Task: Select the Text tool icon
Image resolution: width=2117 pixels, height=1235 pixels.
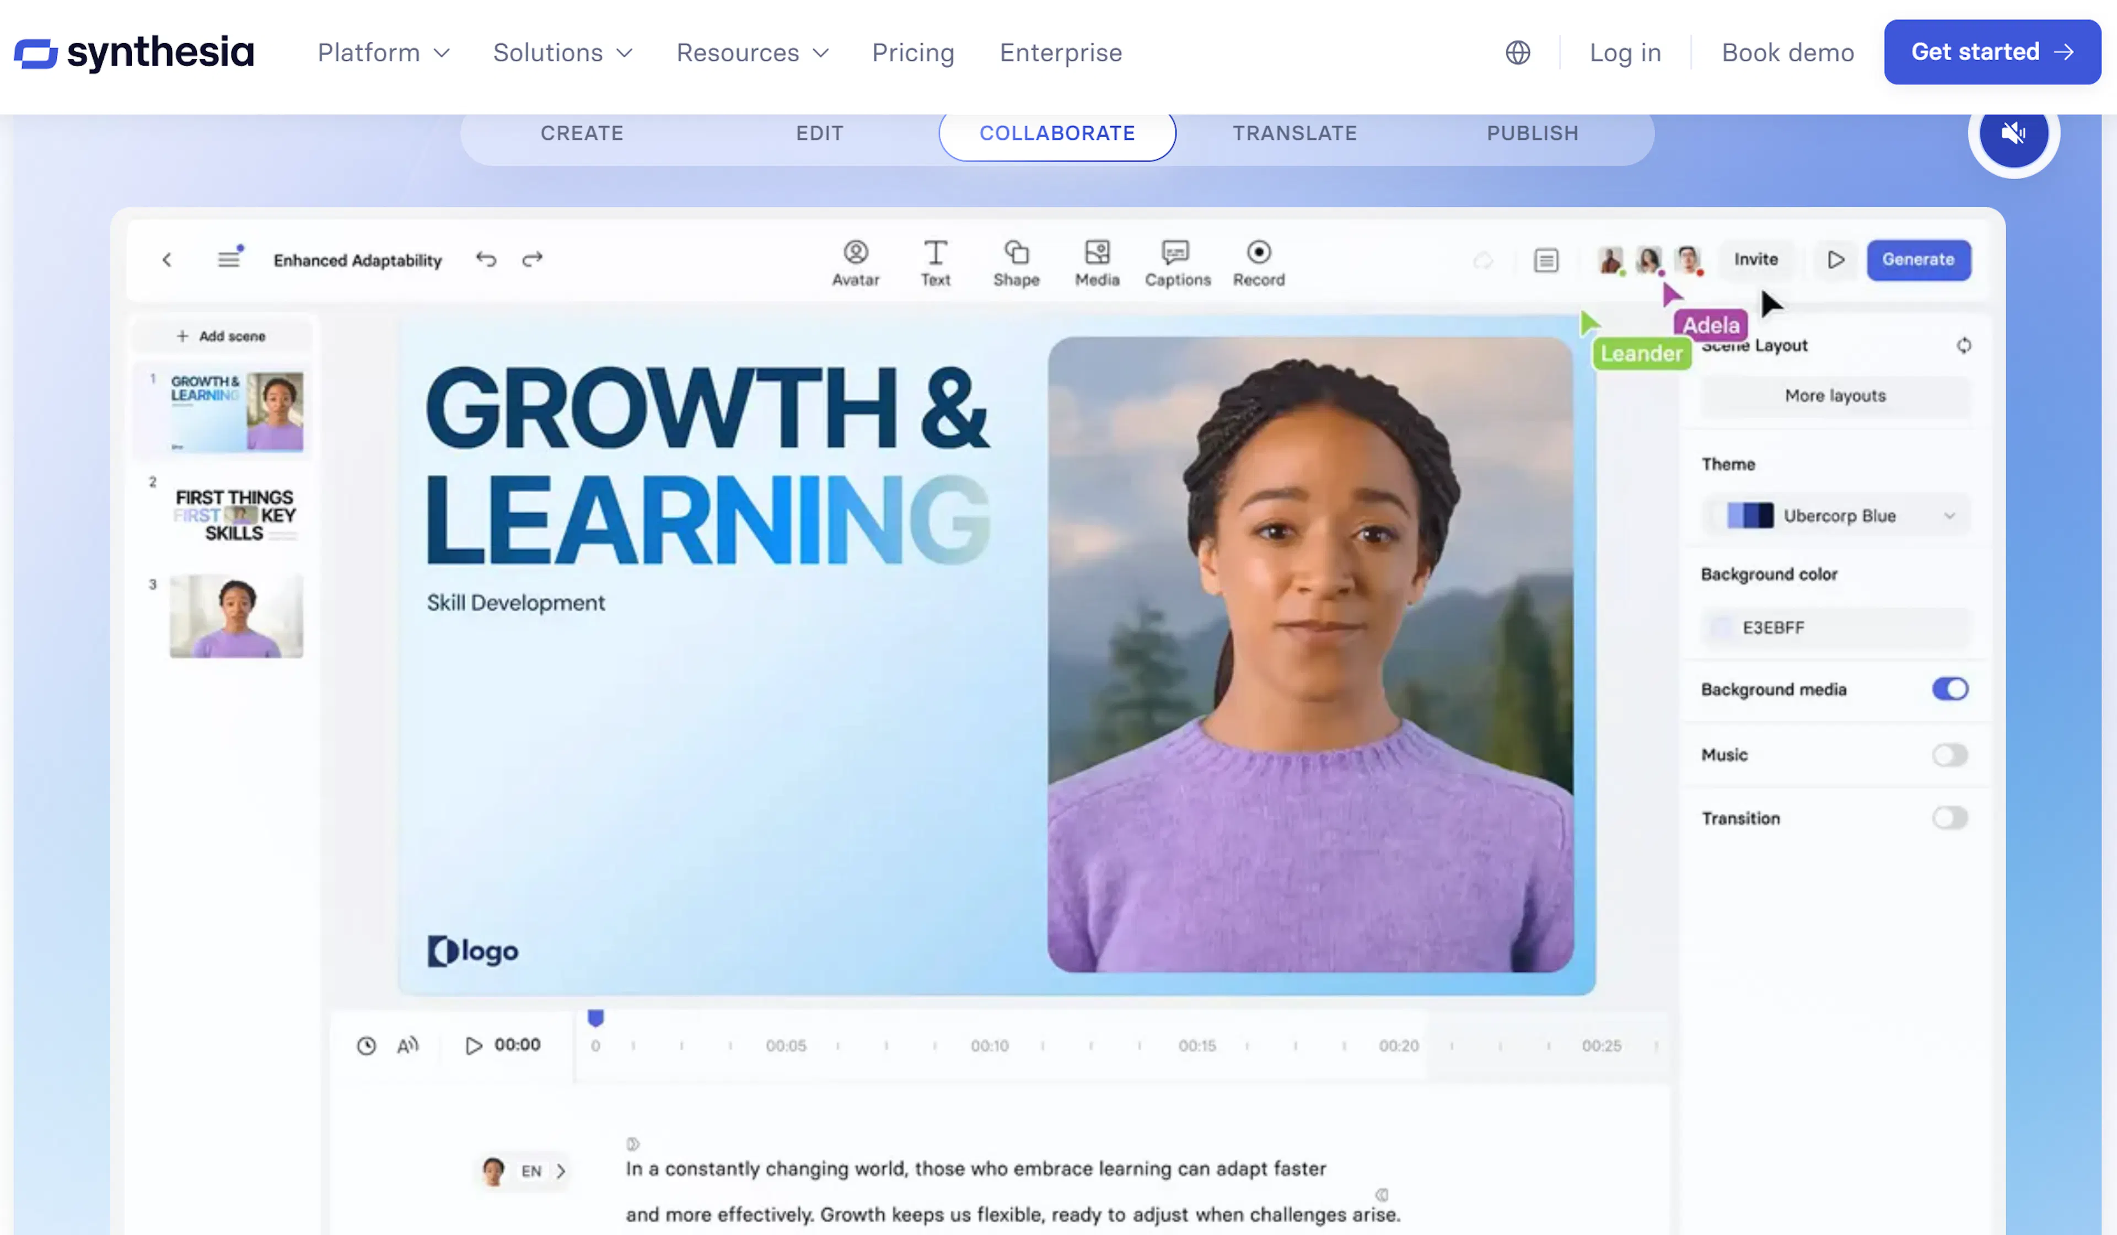Action: 935,252
